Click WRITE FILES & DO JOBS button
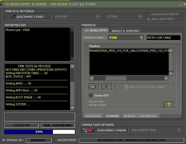Viewport: 186px width, 144px height. [144, 87]
